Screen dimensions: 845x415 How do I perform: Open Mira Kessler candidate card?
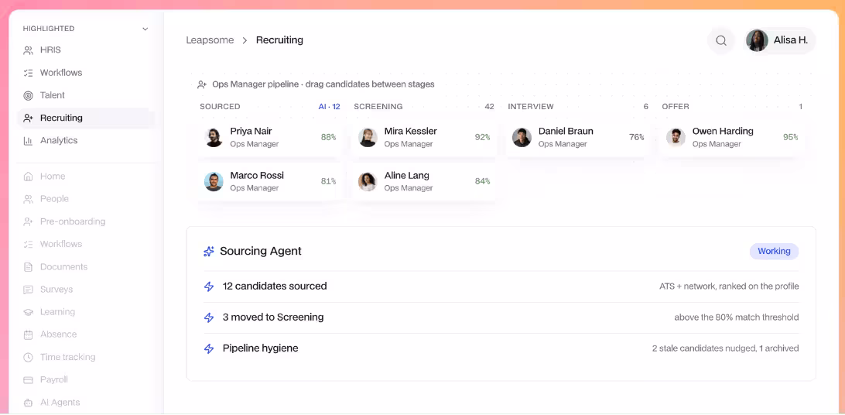coord(423,138)
